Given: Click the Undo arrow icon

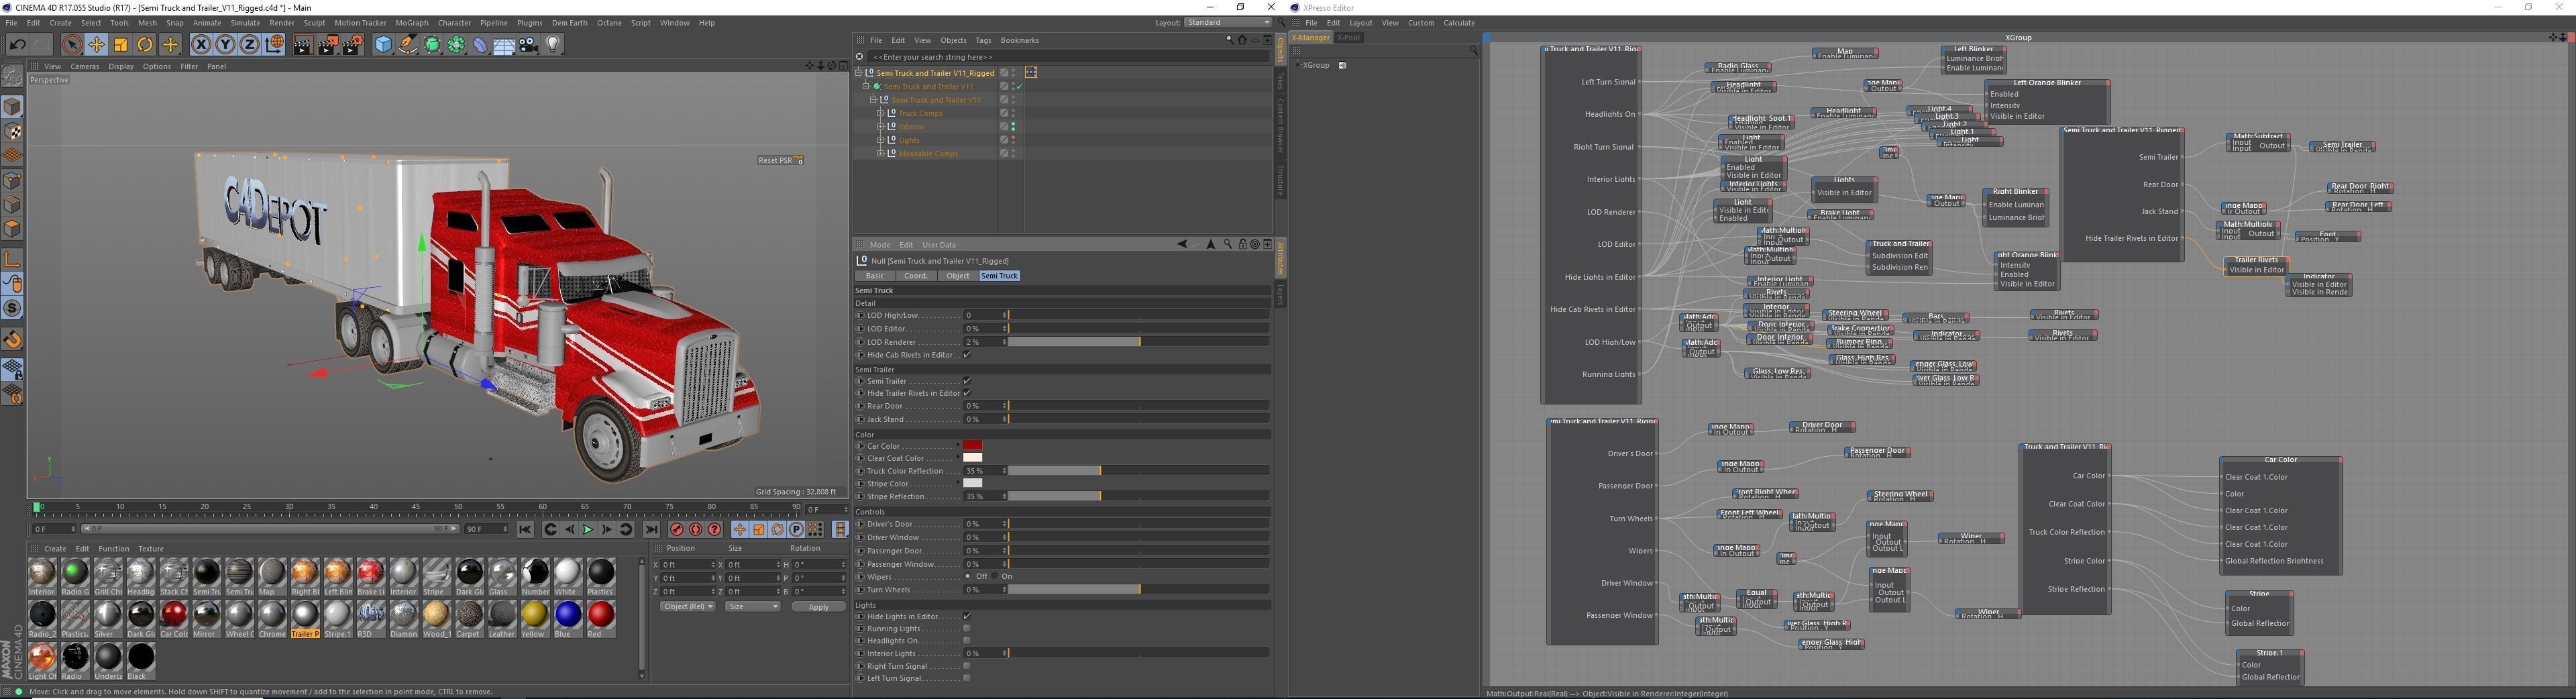Looking at the screenshot, I should tap(17, 45).
